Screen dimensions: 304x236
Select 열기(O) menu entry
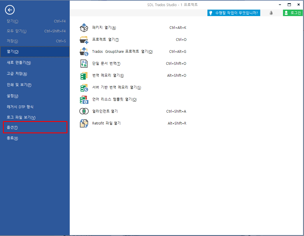35,52
